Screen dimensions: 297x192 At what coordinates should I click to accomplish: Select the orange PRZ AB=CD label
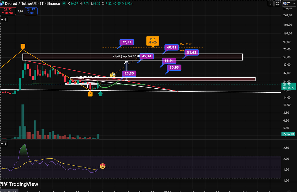click(152, 40)
